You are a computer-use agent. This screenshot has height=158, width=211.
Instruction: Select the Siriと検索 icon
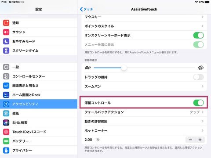(6, 122)
